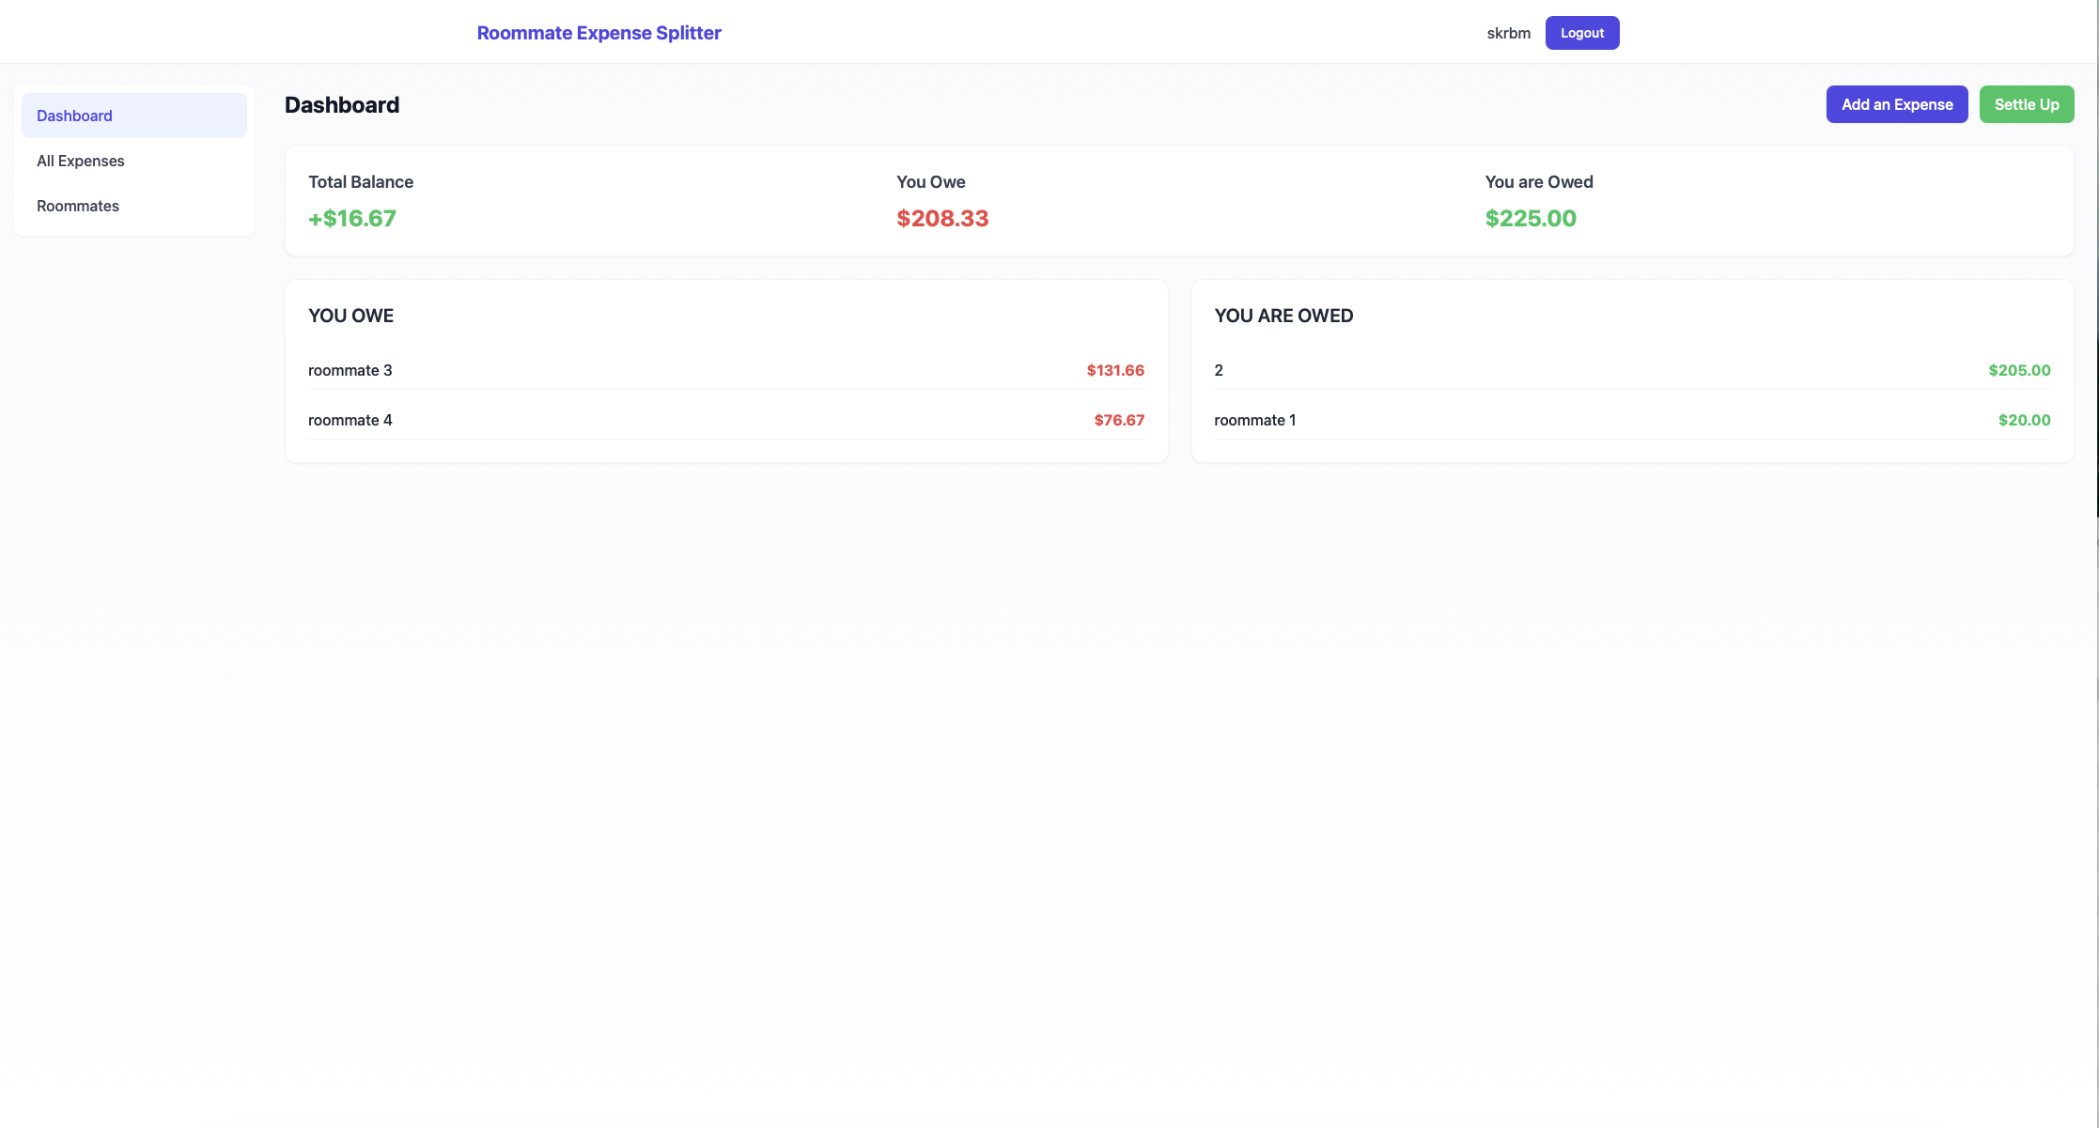Select roommate 1 in You Are Owed

point(1254,420)
